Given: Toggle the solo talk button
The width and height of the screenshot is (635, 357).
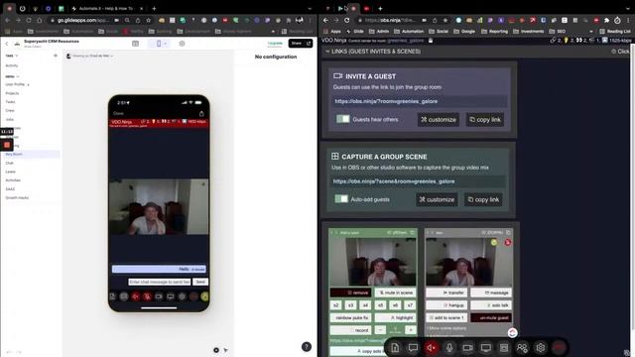Looking at the screenshot, I should click(x=491, y=305).
